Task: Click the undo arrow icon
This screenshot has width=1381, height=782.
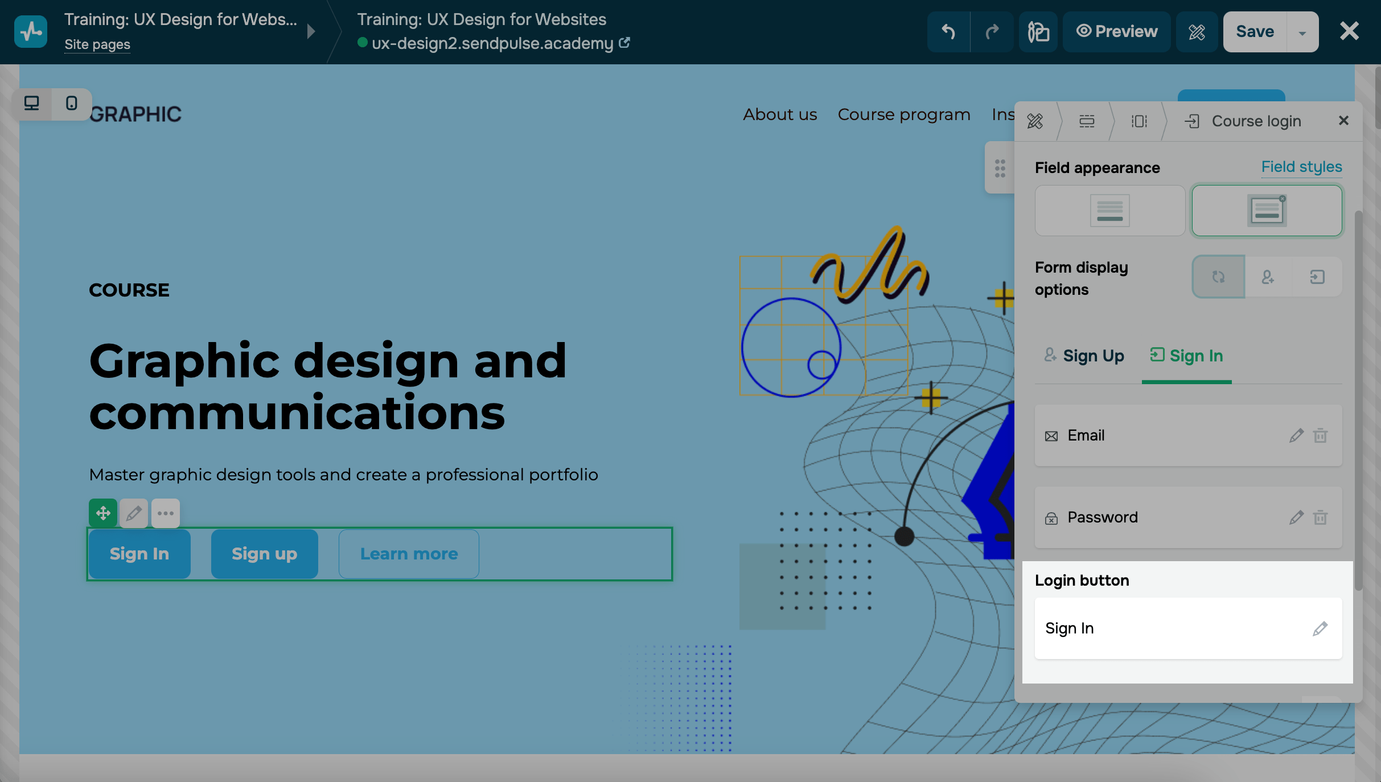Action: tap(948, 31)
